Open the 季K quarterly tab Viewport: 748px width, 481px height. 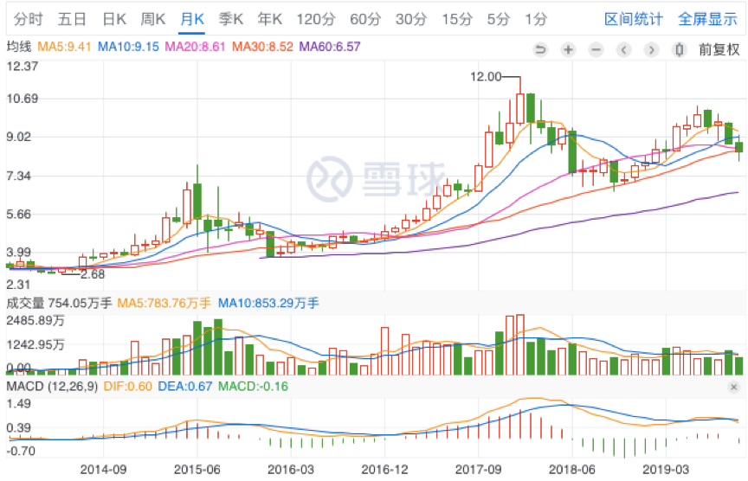231,20
